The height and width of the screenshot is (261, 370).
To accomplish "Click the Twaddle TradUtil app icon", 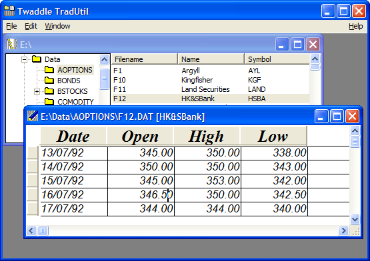I will coord(9,11).
